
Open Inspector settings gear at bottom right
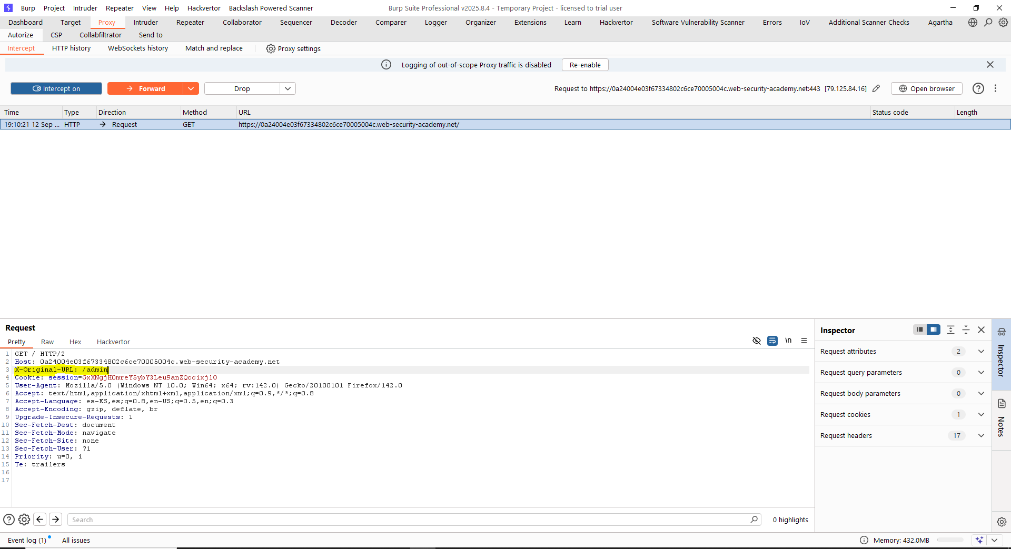(1001, 522)
